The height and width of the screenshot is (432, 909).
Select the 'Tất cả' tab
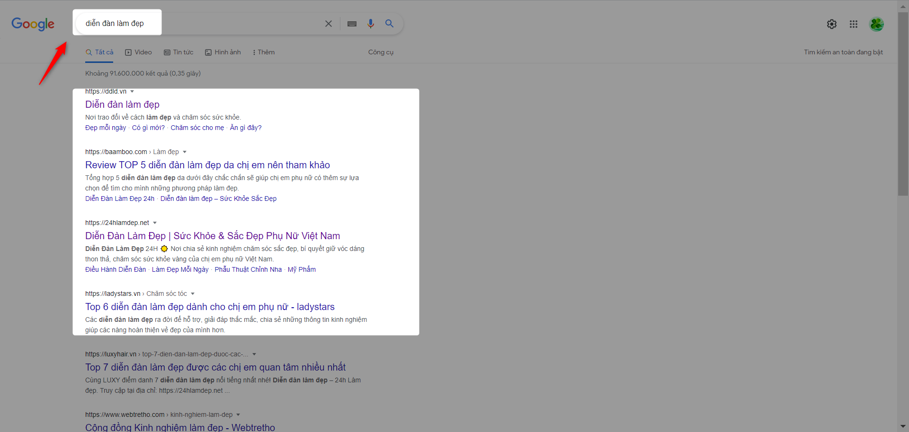pos(99,52)
